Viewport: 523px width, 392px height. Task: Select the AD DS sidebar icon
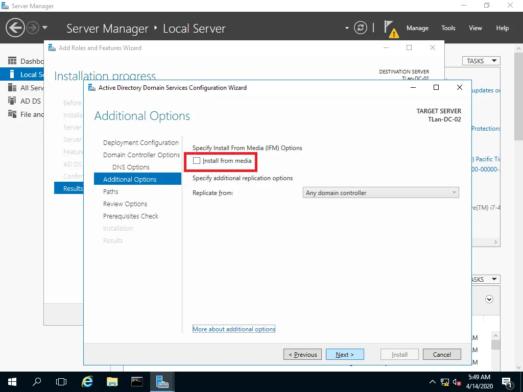coord(12,101)
